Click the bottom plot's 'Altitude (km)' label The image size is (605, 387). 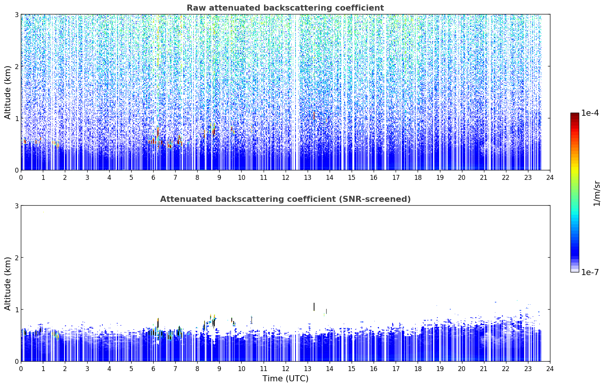pos(8,283)
